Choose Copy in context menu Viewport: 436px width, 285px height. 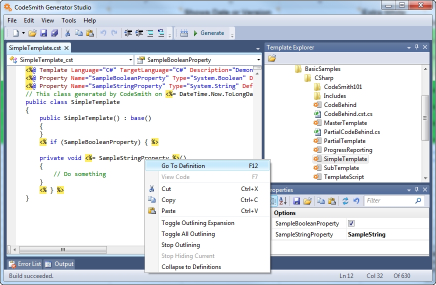point(207,200)
